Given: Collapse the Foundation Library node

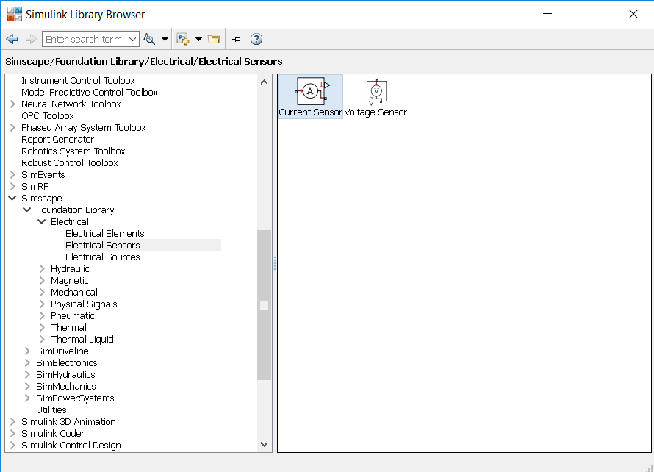Looking at the screenshot, I should coord(27,210).
